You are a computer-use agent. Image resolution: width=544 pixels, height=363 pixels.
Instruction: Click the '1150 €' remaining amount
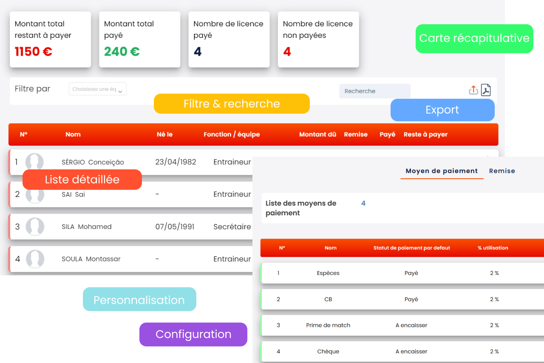pyautogui.click(x=34, y=52)
